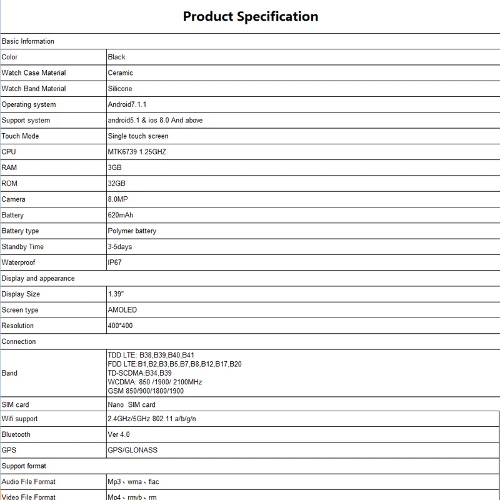
Task: Click the GPS/GLONASS value cell
Action: pos(303,450)
